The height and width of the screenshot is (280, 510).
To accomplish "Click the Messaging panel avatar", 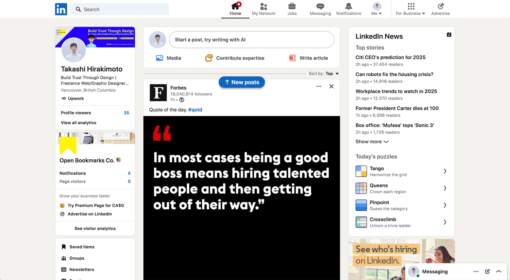I will [413, 272].
